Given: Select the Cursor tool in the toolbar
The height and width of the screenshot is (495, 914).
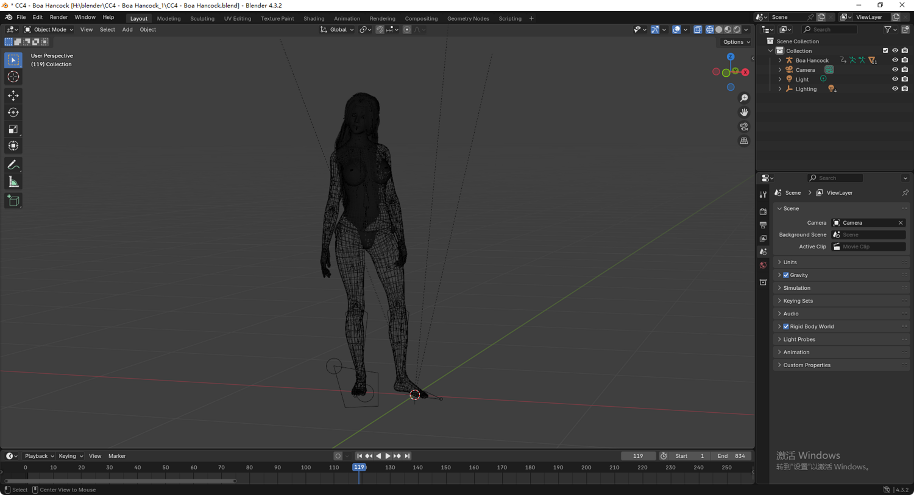Looking at the screenshot, I should (13, 77).
